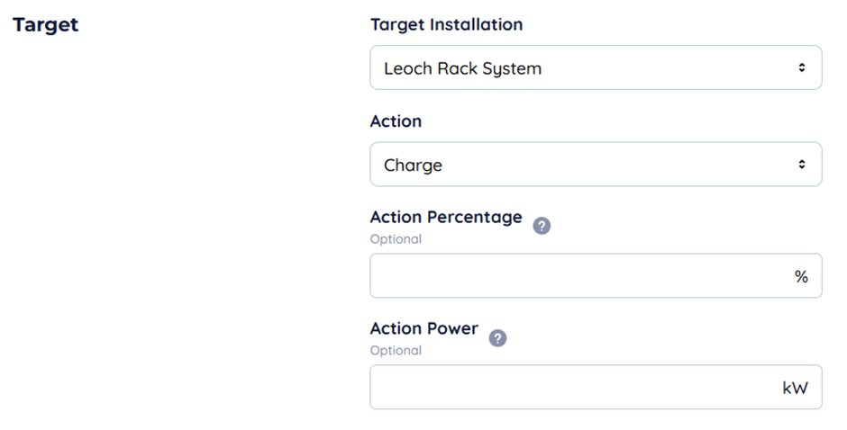This screenshot has height=430, width=847.
Task: Click the help icon beside Action Power
Action: pyautogui.click(x=497, y=338)
